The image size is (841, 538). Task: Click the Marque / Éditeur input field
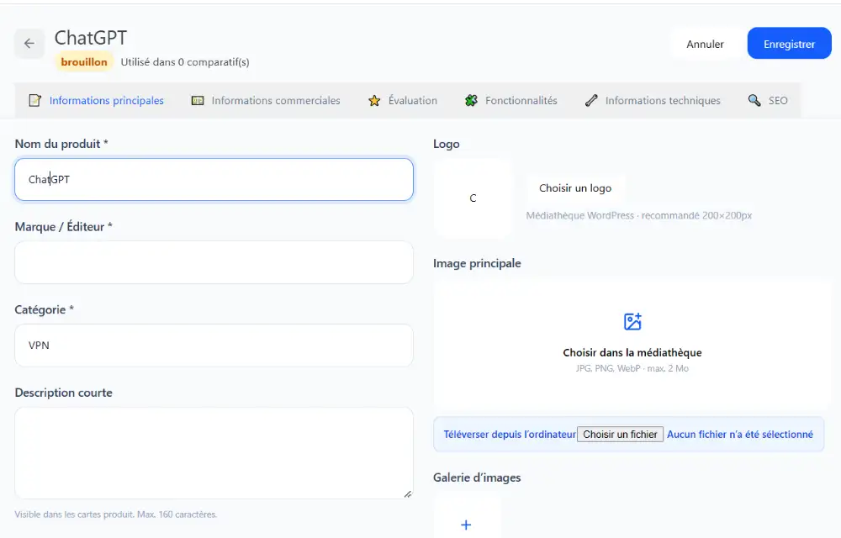pos(214,262)
